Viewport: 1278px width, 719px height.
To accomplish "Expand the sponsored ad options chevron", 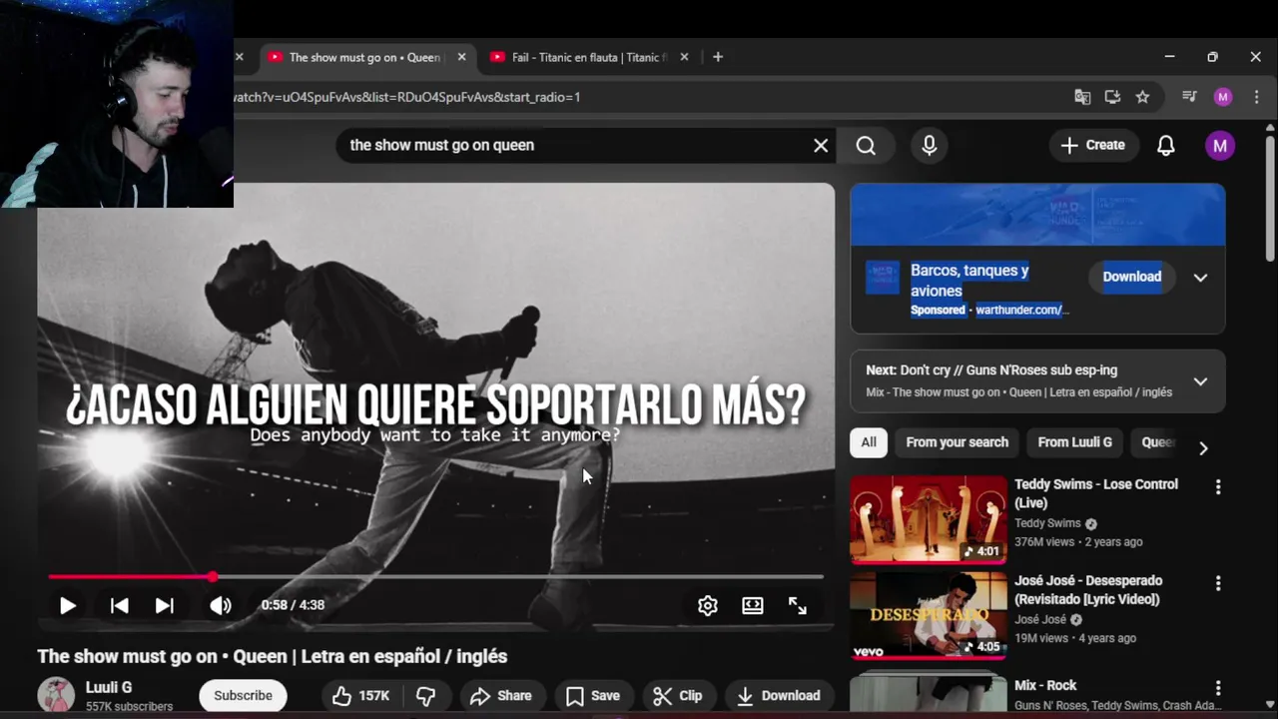I will tap(1200, 278).
